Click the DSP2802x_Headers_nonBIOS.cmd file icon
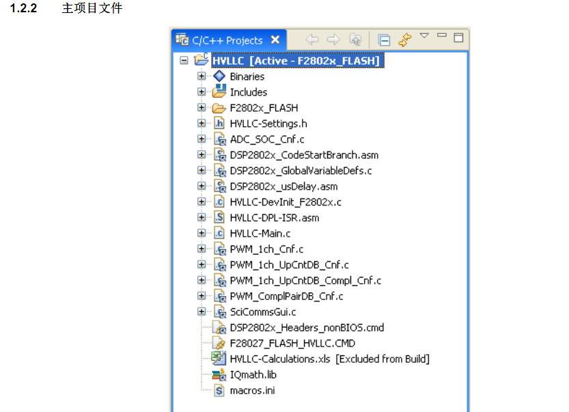569x412 pixels. [x=219, y=327]
